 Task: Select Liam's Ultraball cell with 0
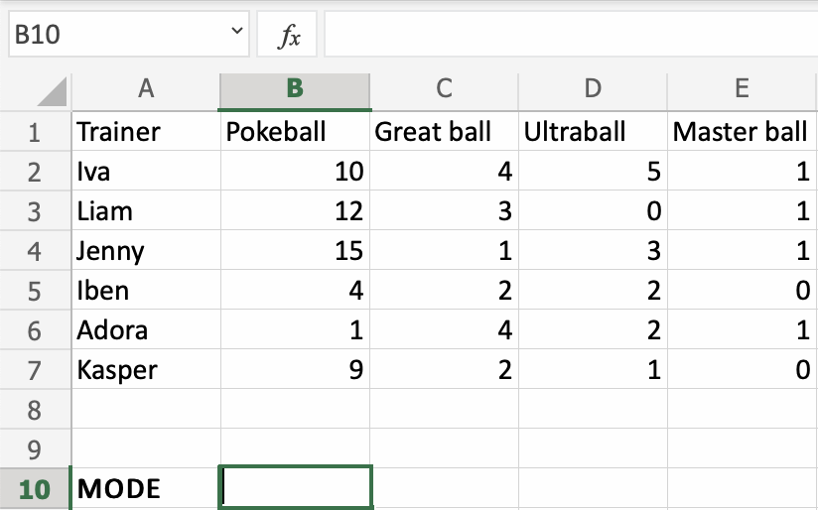[593, 210]
